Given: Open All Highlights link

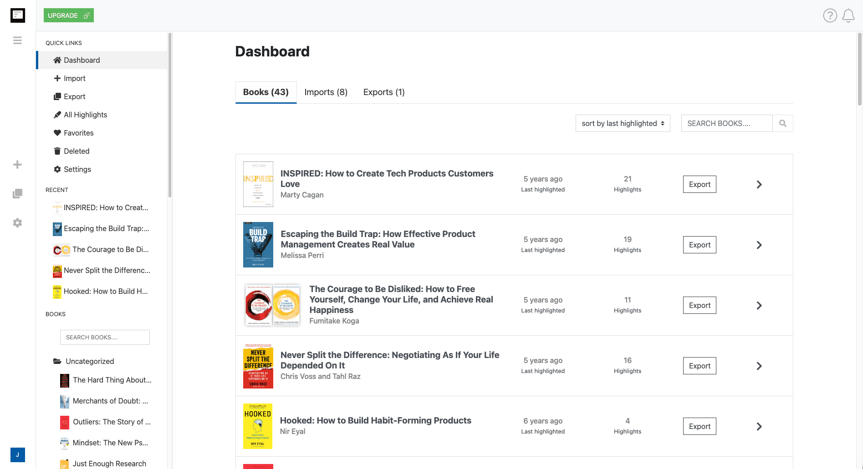Looking at the screenshot, I should click(102, 115).
